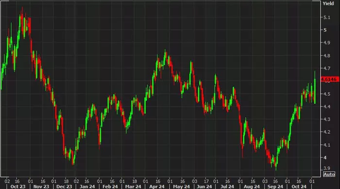Click the Mar 24 month label
340x189 pixels.
point(133,187)
